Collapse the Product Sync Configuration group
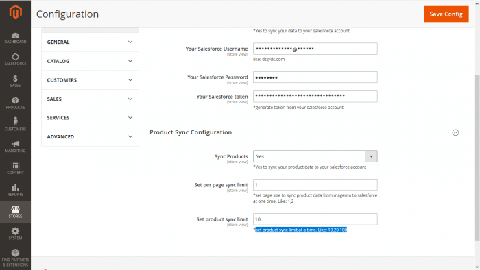This screenshot has height=270, width=480. 455,132
